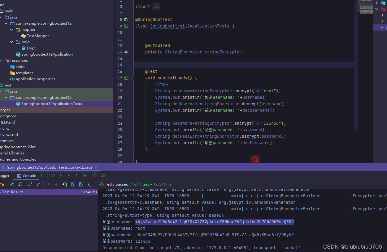
Task: Run tests via green gutter check at line 17
Action: (126, 78)
